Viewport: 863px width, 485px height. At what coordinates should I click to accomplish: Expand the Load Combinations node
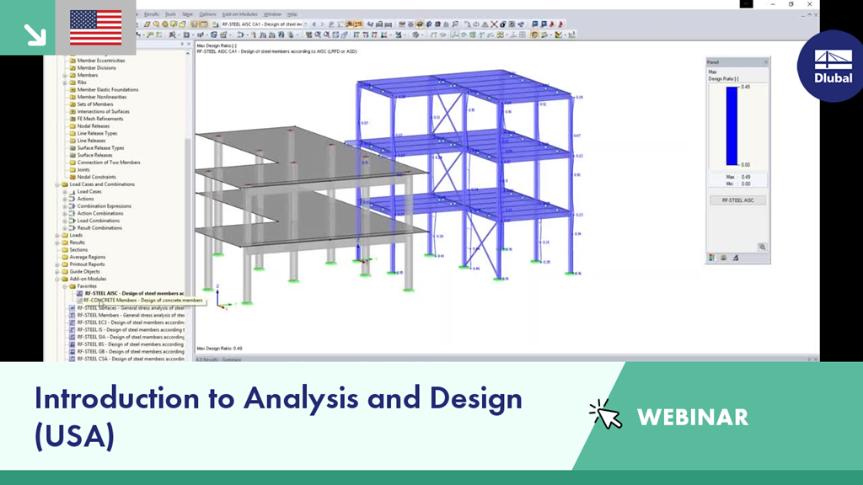(65, 221)
